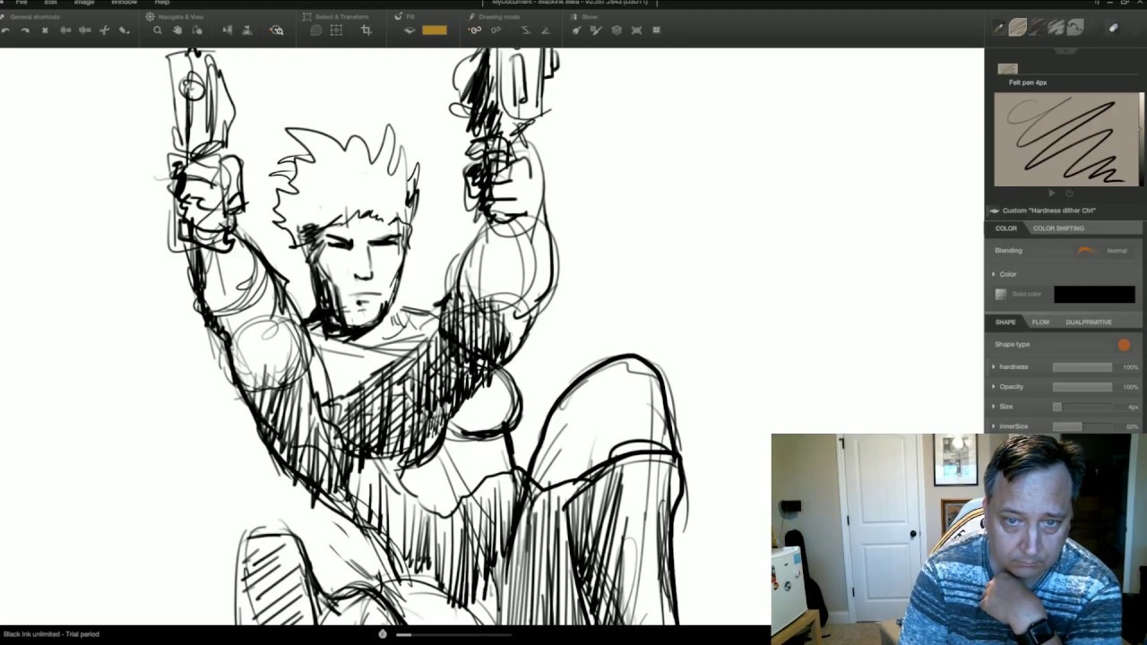Select the Hand pan tool
This screenshot has height=645, width=1147.
177,30
